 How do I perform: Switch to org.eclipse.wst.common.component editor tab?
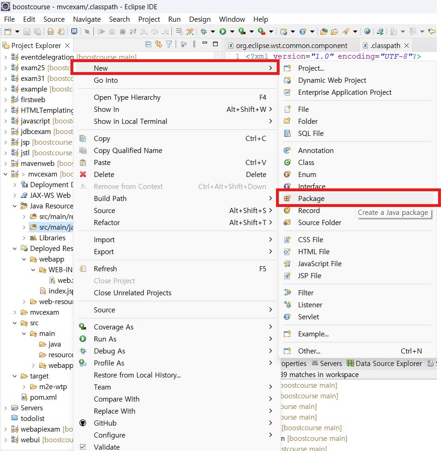tap(291, 45)
